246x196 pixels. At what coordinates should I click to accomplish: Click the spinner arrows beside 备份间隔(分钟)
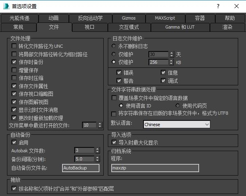[98, 159]
